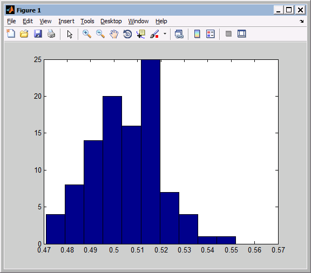The image size is (311, 273).
Task: Click the y-axis label 20
Action: tap(38, 97)
